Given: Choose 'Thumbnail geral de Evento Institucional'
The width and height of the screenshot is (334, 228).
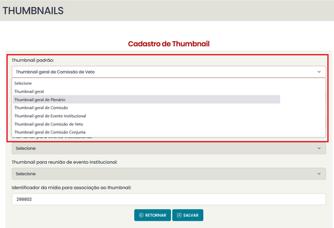Looking at the screenshot, I should tap(51, 115).
